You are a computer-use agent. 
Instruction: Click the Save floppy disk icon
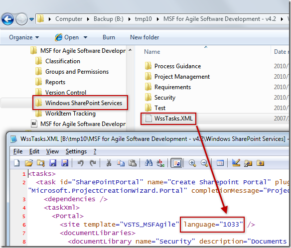click(53, 163)
